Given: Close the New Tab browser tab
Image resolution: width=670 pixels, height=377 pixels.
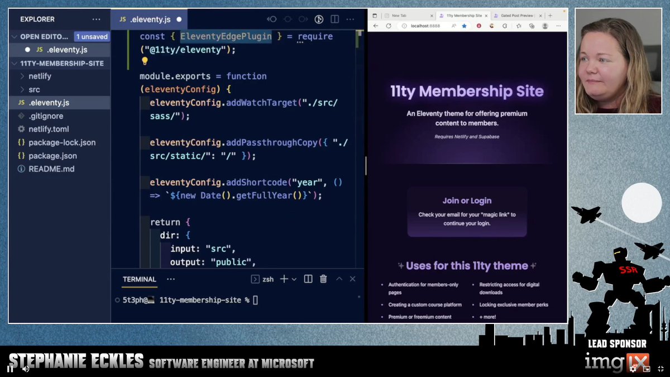Looking at the screenshot, I should click(x=432, y=16).
